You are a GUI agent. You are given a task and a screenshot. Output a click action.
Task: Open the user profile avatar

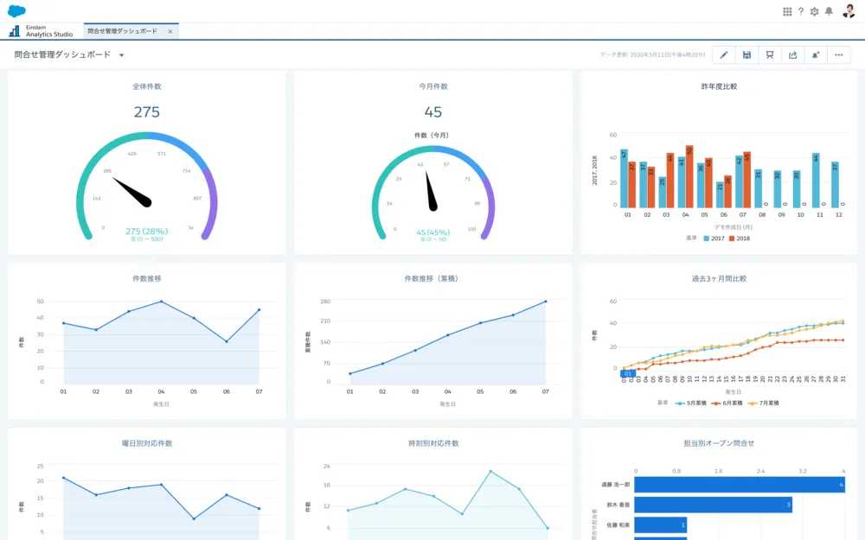pos(849,11)
